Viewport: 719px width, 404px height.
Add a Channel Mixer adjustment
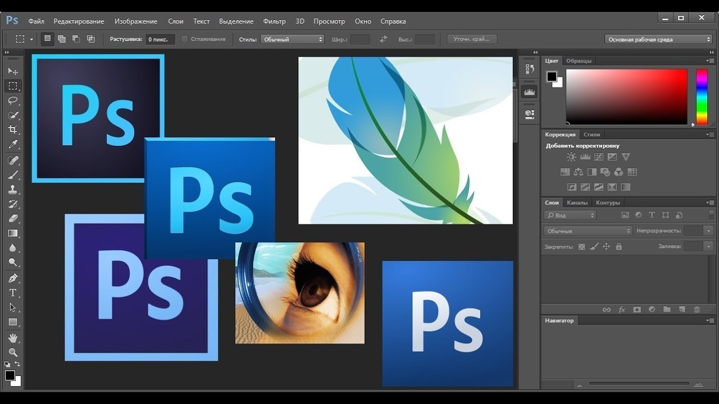pyautogui.click(x=619, y=172)
